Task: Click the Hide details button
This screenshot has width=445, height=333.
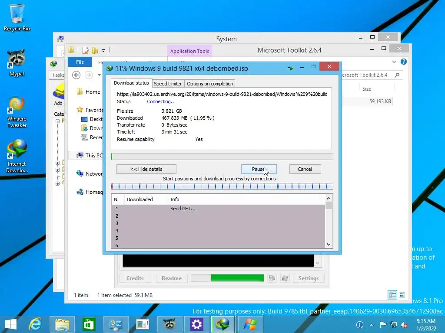Action: click(x=146, y=169)
